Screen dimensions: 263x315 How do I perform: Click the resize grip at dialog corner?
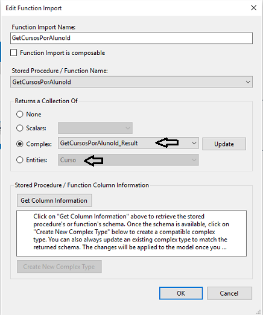259,311
